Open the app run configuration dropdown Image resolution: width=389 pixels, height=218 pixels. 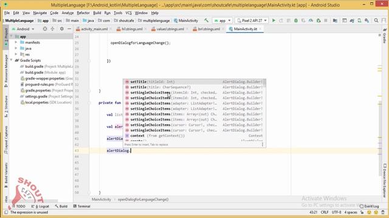[222, 21]
